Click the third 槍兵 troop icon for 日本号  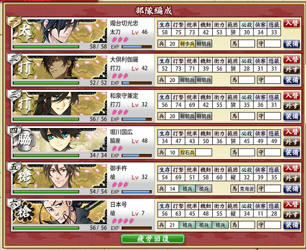click(220, 225)
